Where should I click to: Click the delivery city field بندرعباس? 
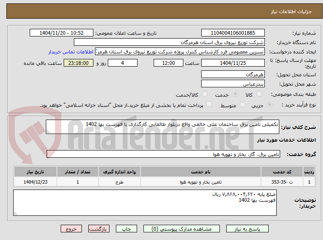[233, 84]
